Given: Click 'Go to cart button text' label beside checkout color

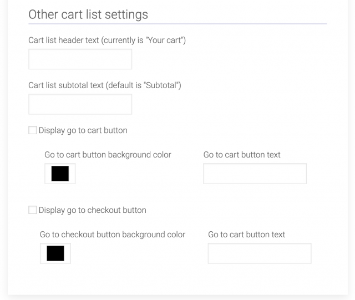Looking at the screenshot, I should click(x=246, y=235).
